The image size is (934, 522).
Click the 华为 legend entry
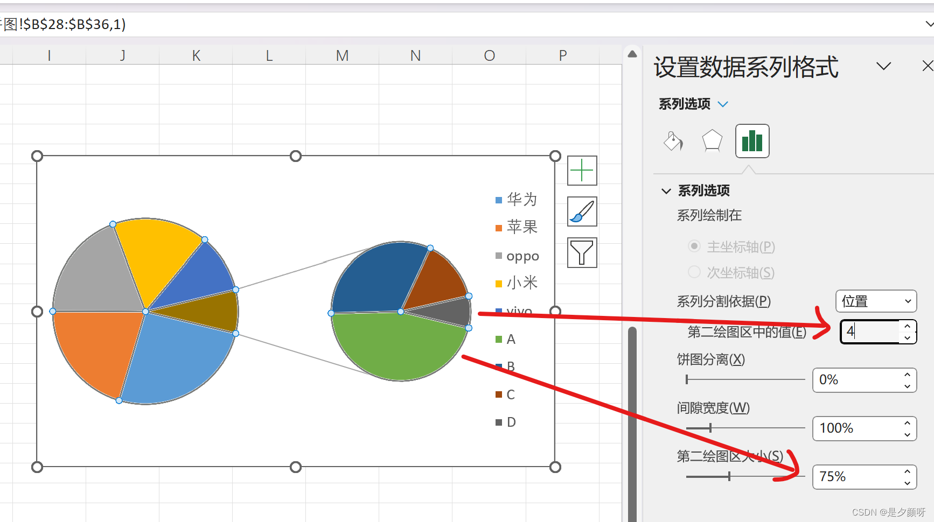tap(516, 199)
